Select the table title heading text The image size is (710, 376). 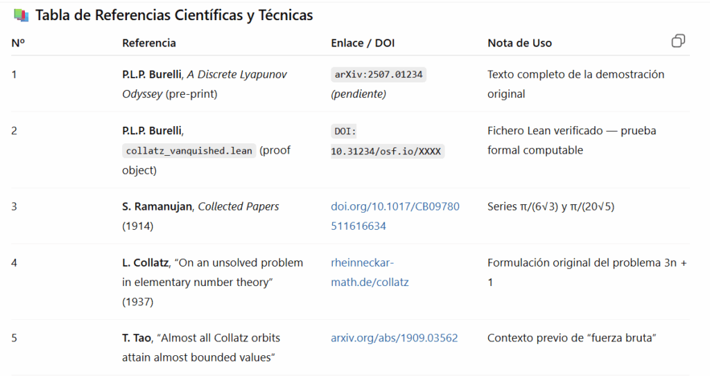174,15
